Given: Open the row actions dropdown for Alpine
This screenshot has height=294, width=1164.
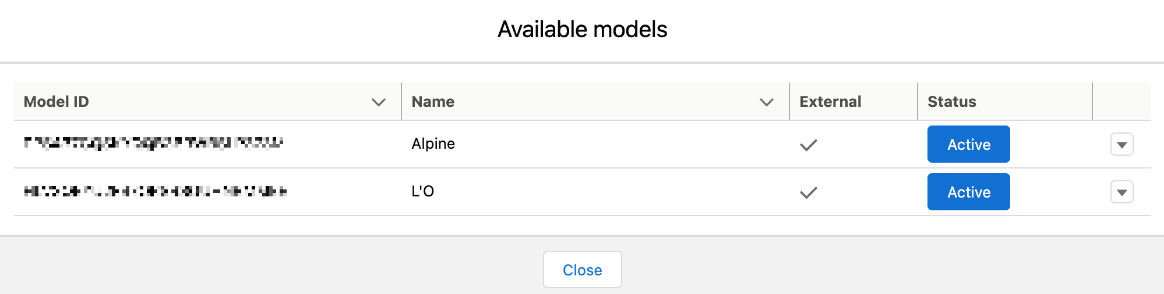Looking at the screenshot, I should tap(1121, 145).
